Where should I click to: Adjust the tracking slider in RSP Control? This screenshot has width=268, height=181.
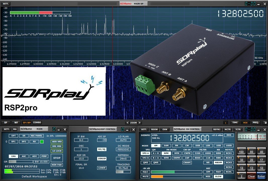coord(123,172)
